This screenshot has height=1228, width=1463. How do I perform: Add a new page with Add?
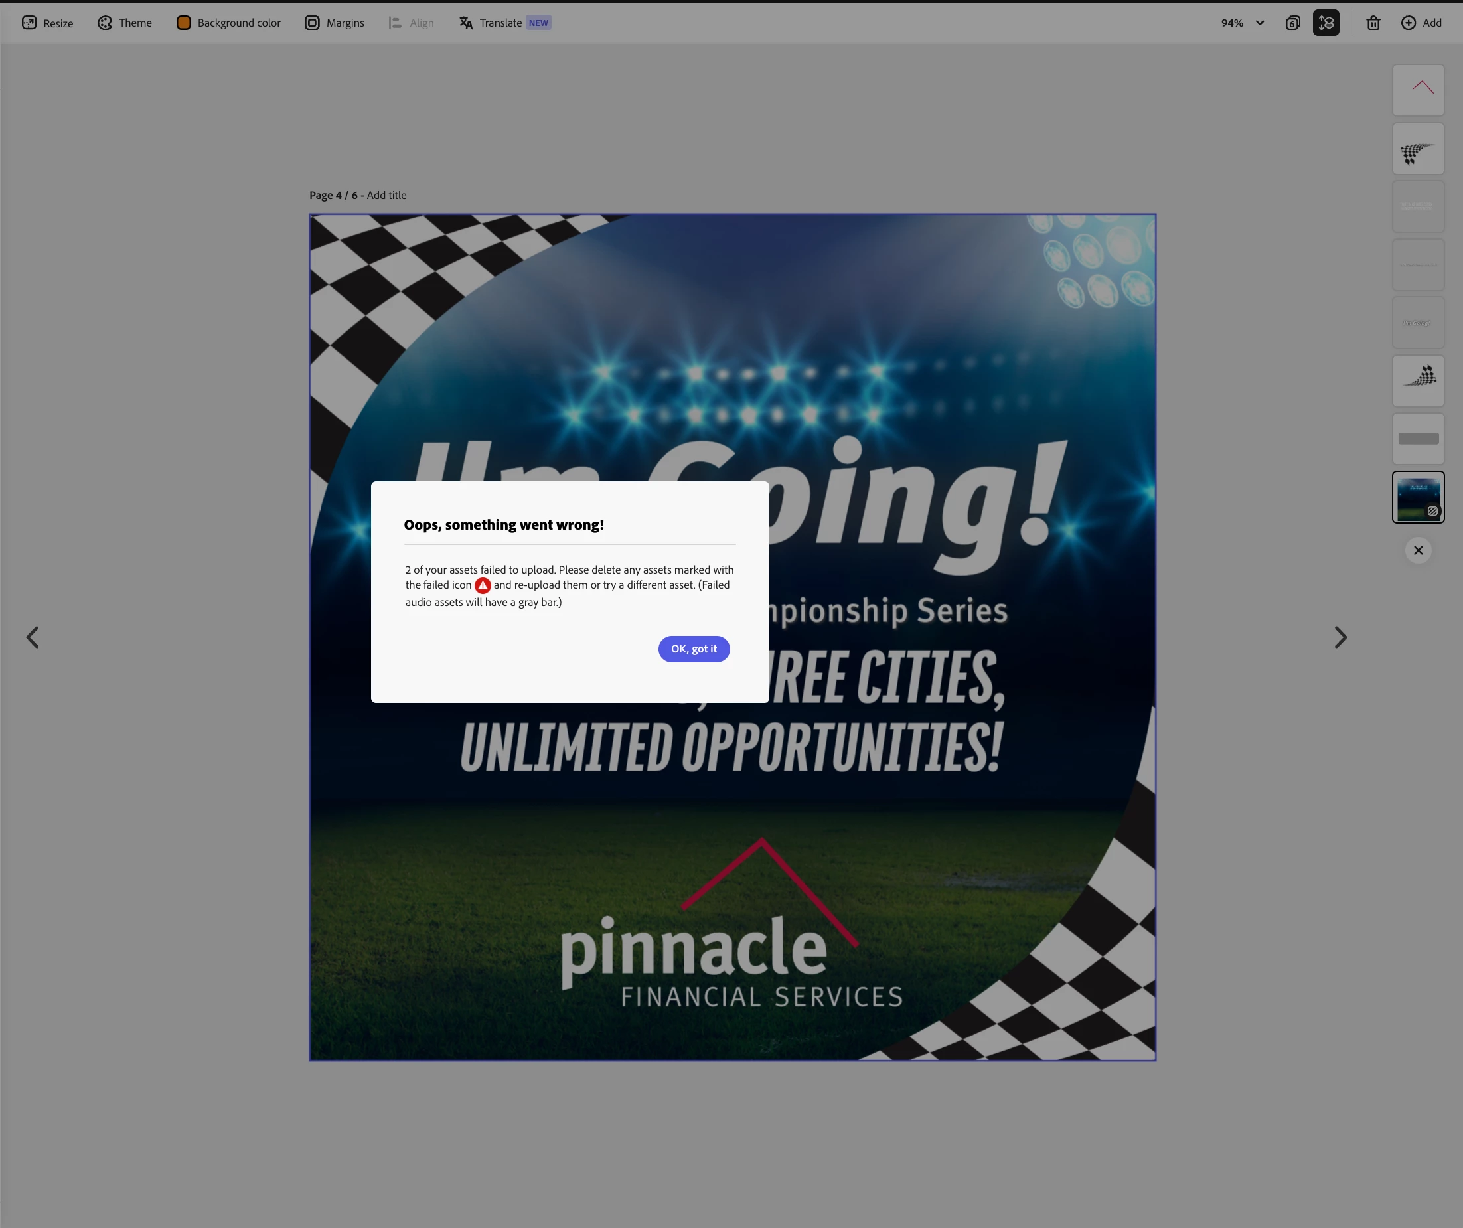click(x=1421, y=23)
